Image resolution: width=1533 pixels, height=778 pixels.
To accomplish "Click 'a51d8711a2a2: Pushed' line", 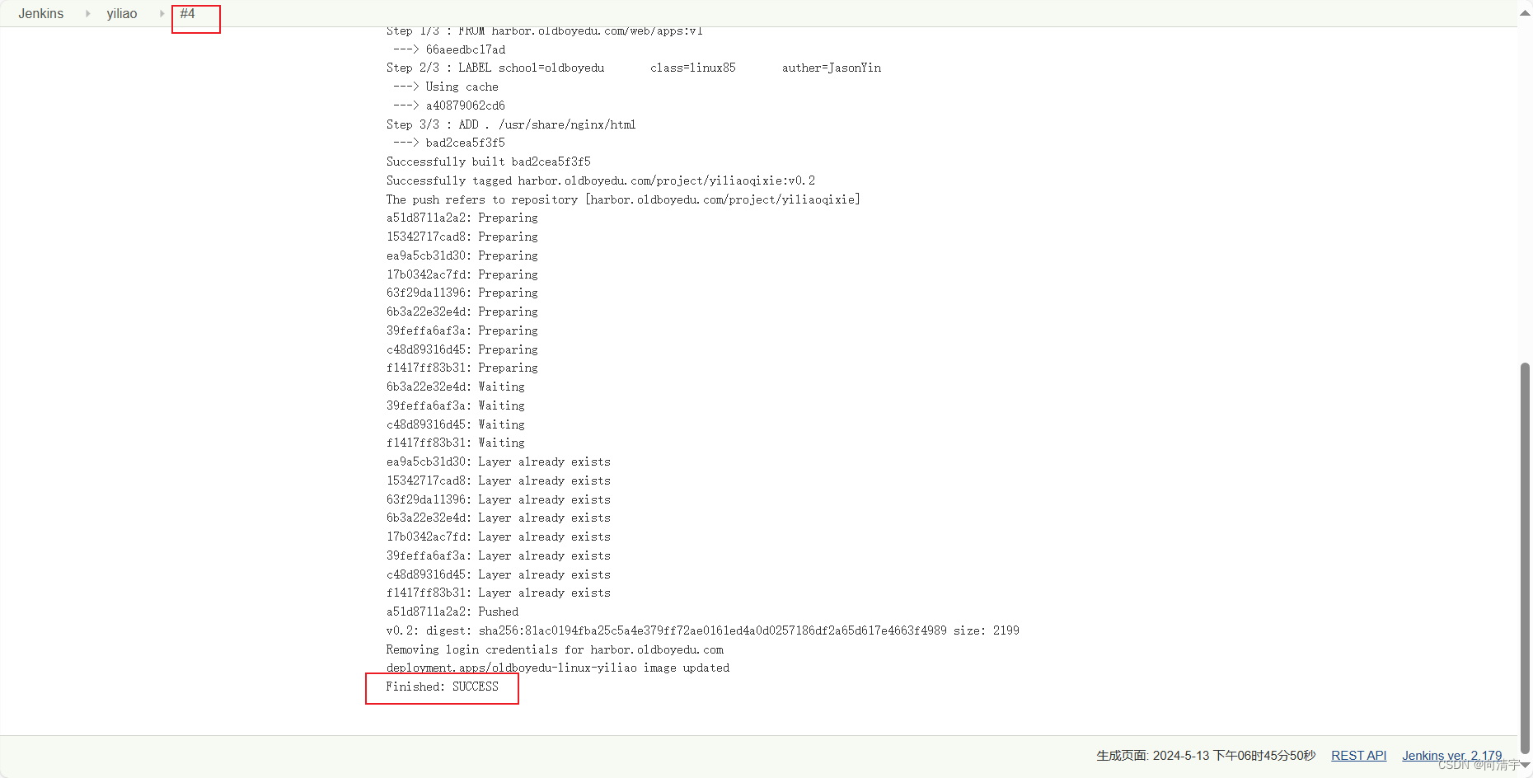I will pos(452,612).
